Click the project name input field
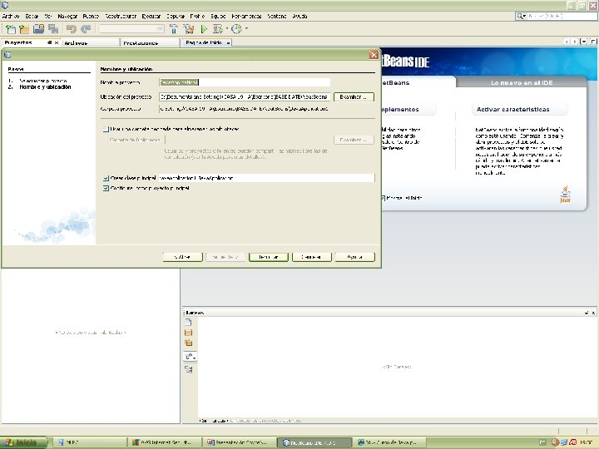Image resolution: width=599 pixels, height=449 pixels. 245,82
